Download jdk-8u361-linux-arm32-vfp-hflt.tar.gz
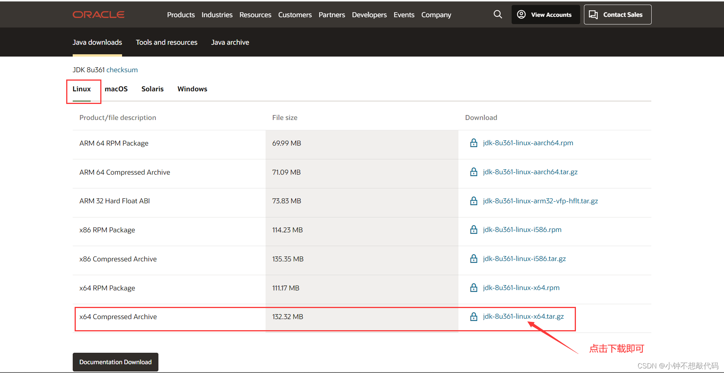The height and width of the screenshot is (373, 724). pyautogui.click(x=540, y=201)
